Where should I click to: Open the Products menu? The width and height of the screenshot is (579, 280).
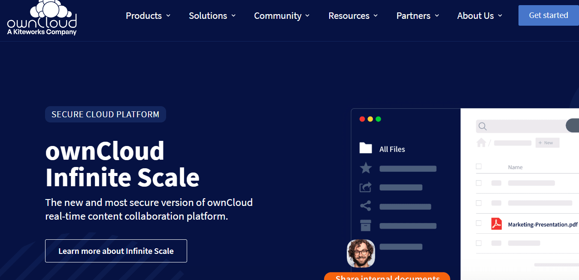tap(148, 16)
